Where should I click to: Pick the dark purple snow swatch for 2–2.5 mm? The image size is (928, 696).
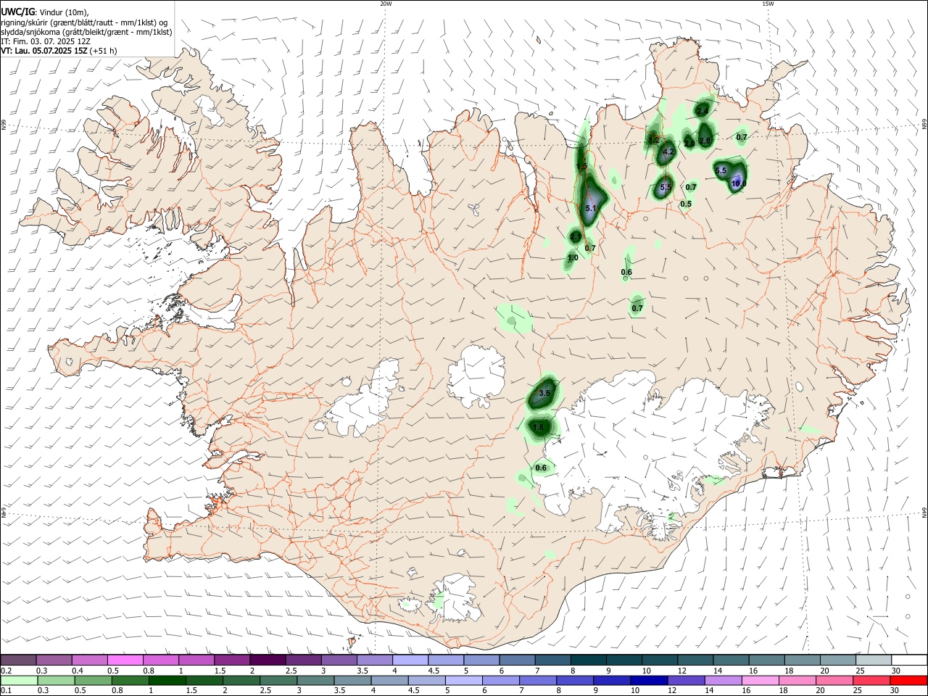click(268, 660)
